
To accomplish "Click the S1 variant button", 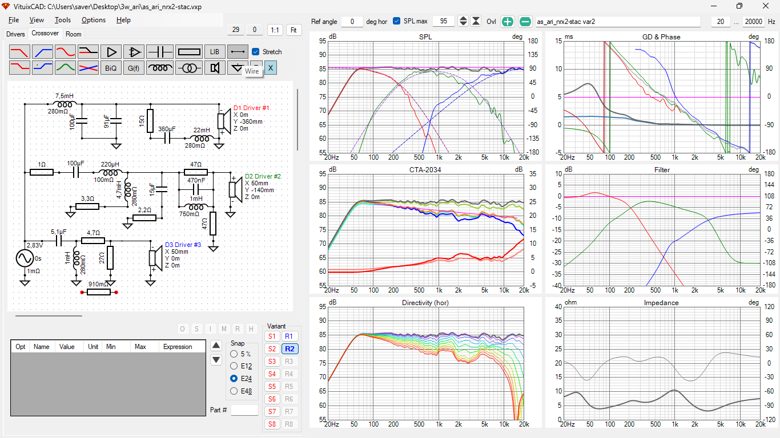I will (272, 336).
